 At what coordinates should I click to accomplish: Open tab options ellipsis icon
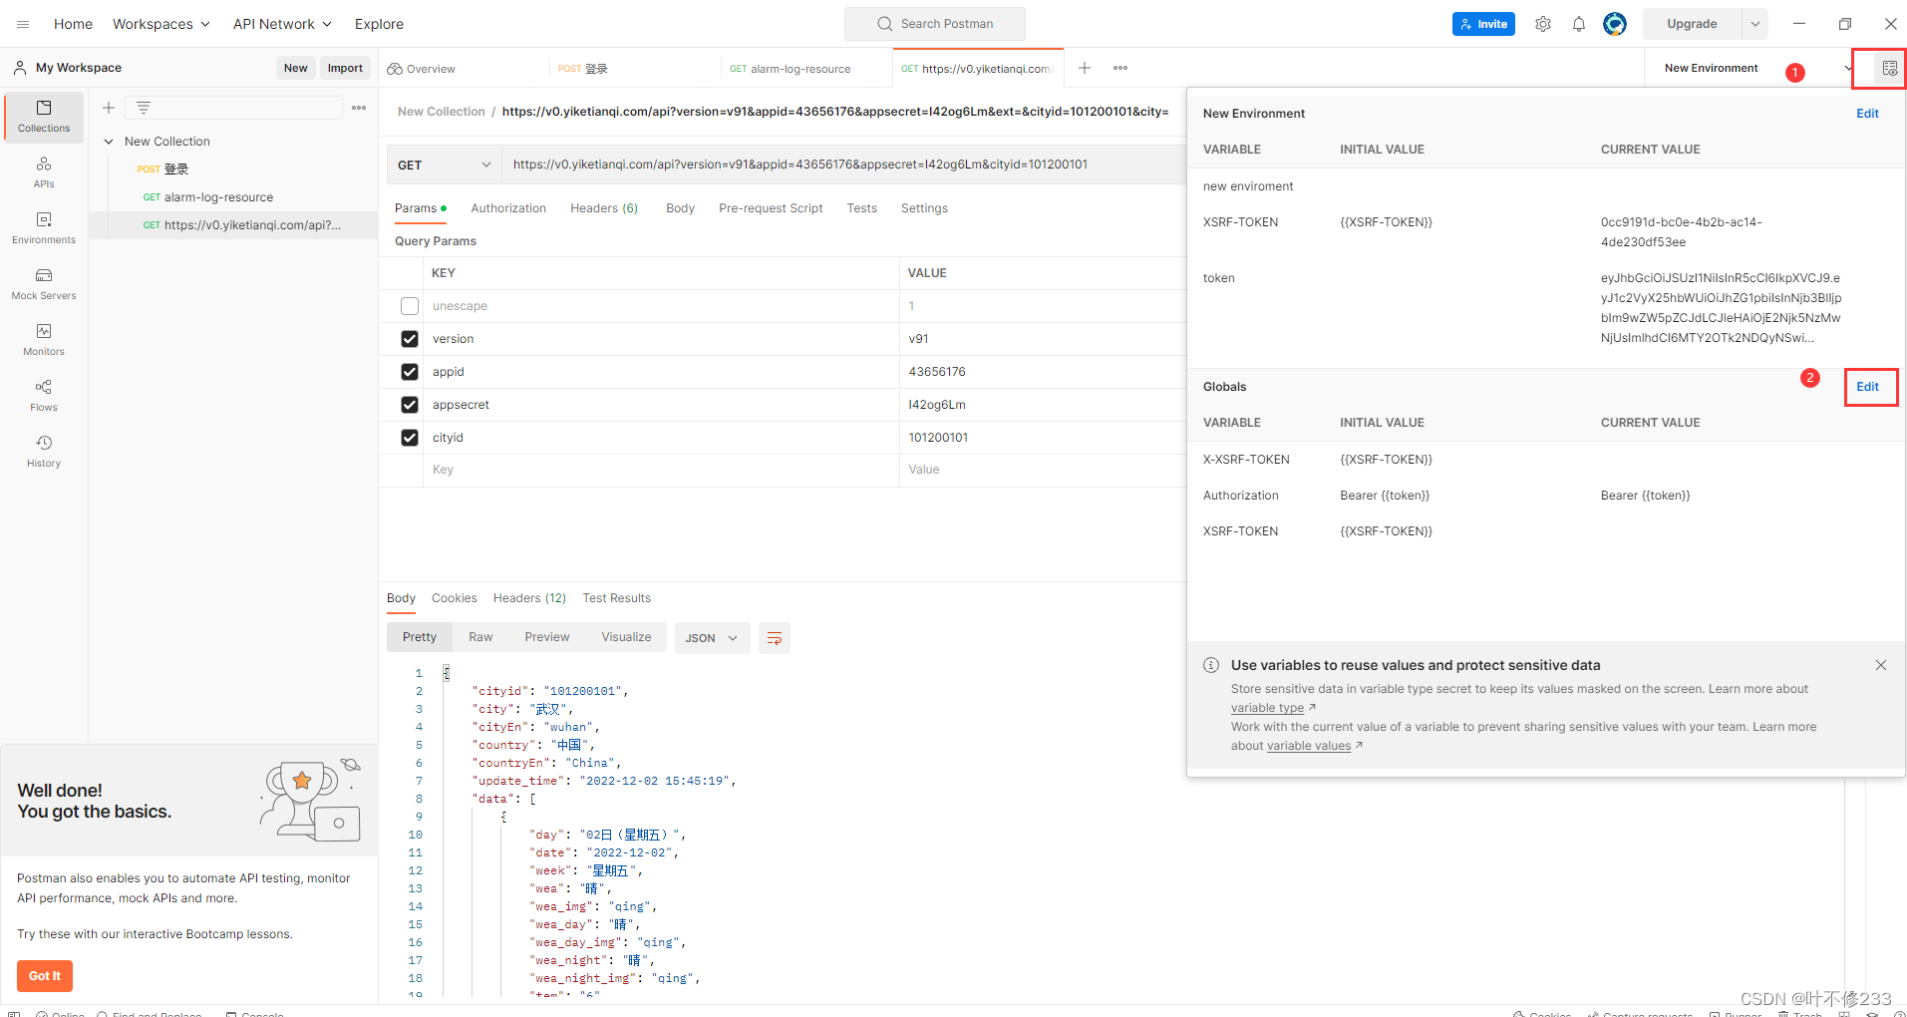(x=1120, y=68)
